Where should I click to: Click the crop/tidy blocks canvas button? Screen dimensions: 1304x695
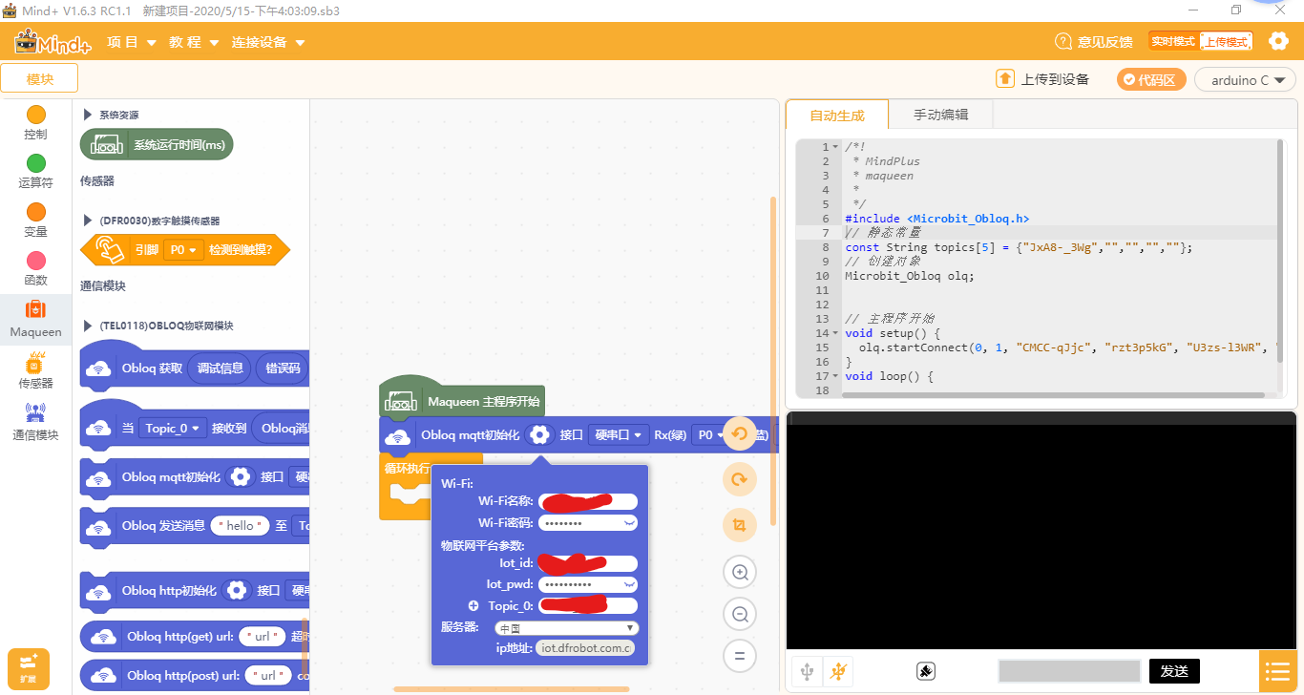739,525
